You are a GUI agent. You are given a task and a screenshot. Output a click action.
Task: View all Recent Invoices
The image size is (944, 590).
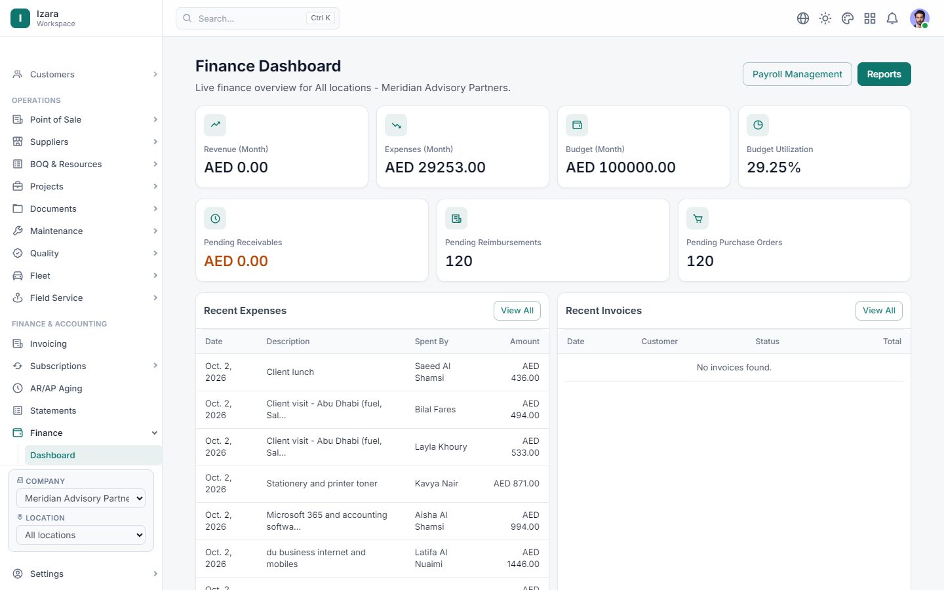(x=879, y=311)
